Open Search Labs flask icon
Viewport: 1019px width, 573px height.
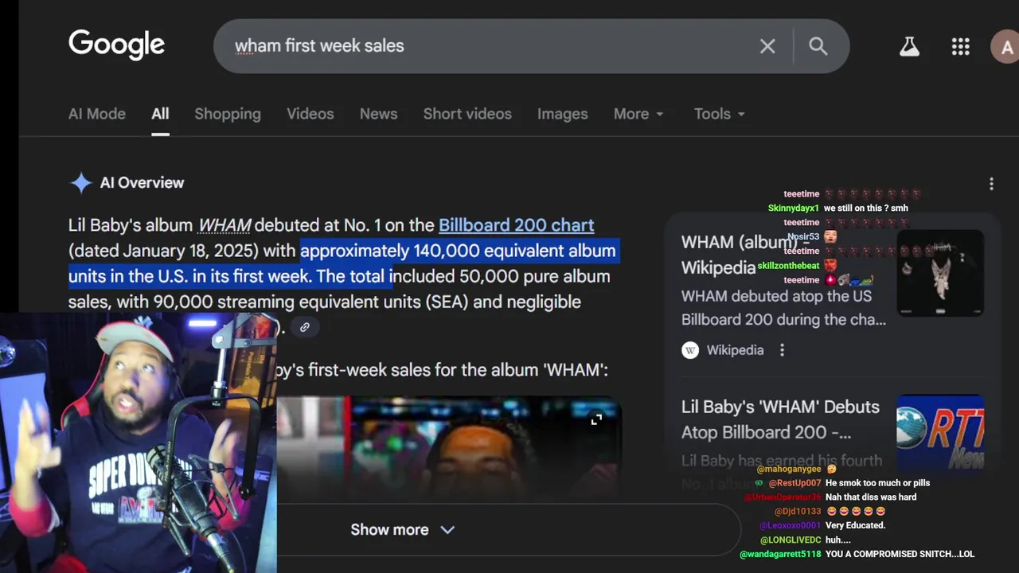point(909,47)
